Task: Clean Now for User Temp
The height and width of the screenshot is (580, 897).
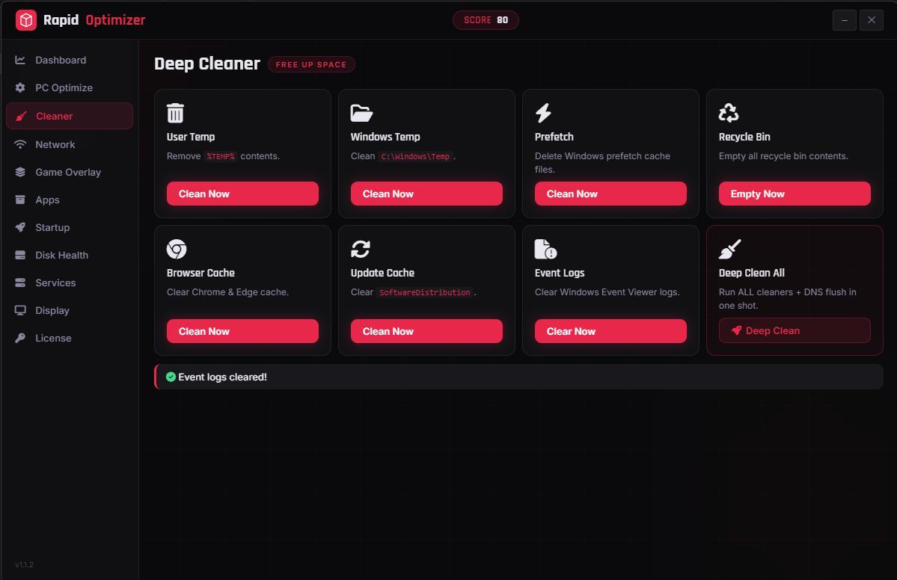Action: [x=242, y=194]
